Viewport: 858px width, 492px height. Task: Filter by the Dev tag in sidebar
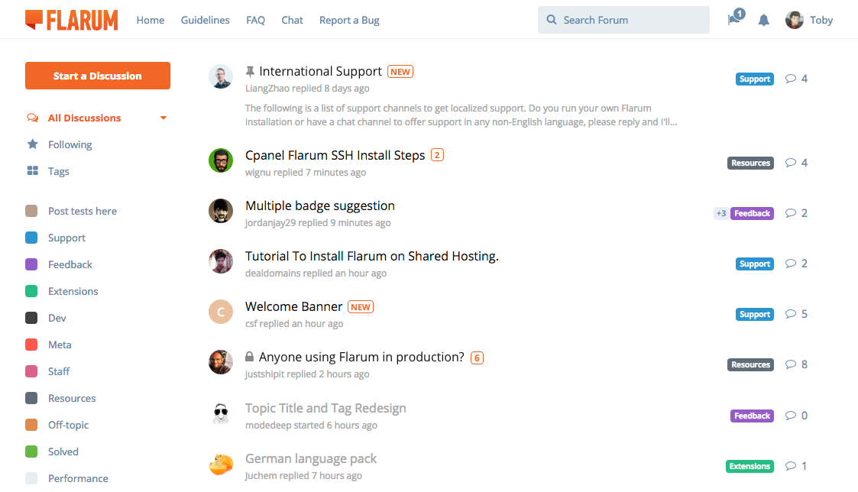(x=57, y=318)
